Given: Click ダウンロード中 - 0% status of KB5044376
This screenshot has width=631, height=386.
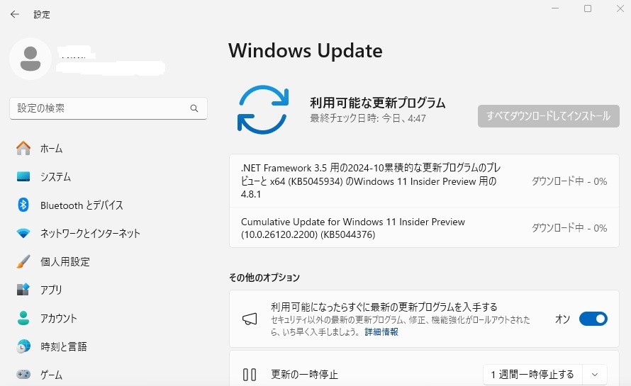Looking at the screenshot, I should 569,228.
